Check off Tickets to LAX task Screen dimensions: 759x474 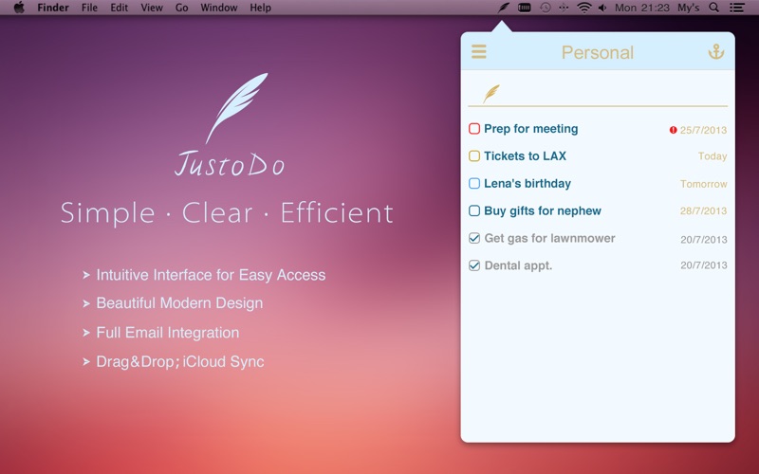(474, 155)
